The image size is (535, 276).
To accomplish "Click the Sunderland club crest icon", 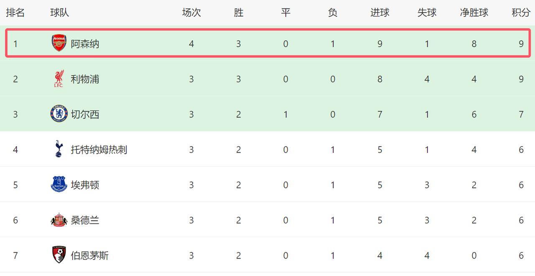I will coord(59,220).
